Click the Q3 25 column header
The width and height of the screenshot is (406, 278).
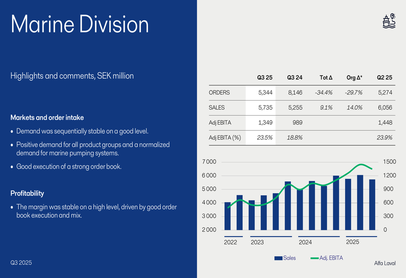(x=265, y=78)
